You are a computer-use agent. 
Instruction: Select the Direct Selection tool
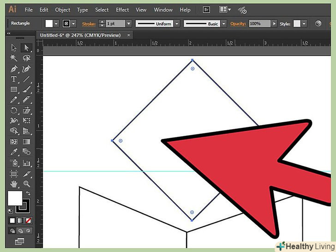pyautogui.click(x=27, y=48)
